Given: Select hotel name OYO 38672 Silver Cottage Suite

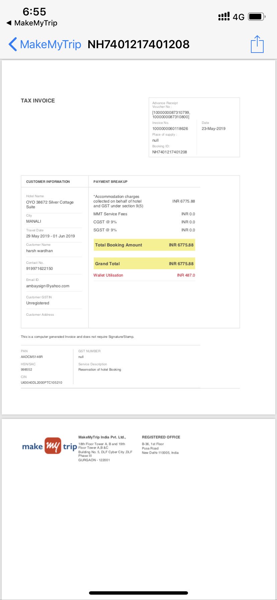Looking at the screenshot, I should [x=50, y=205].
